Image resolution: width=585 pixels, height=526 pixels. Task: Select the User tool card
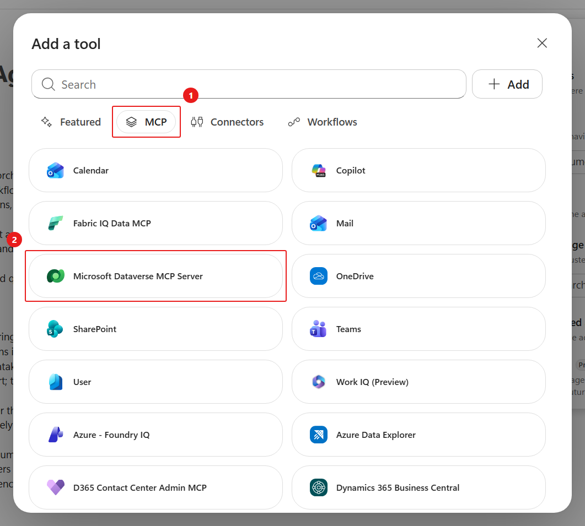click(x=155, y=382)
